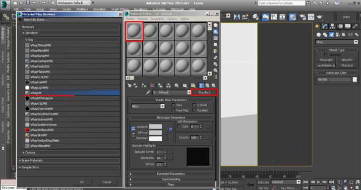Enable the Face Map checkbox
This screenshot has width=361, height=190.
tap(174, 110)
